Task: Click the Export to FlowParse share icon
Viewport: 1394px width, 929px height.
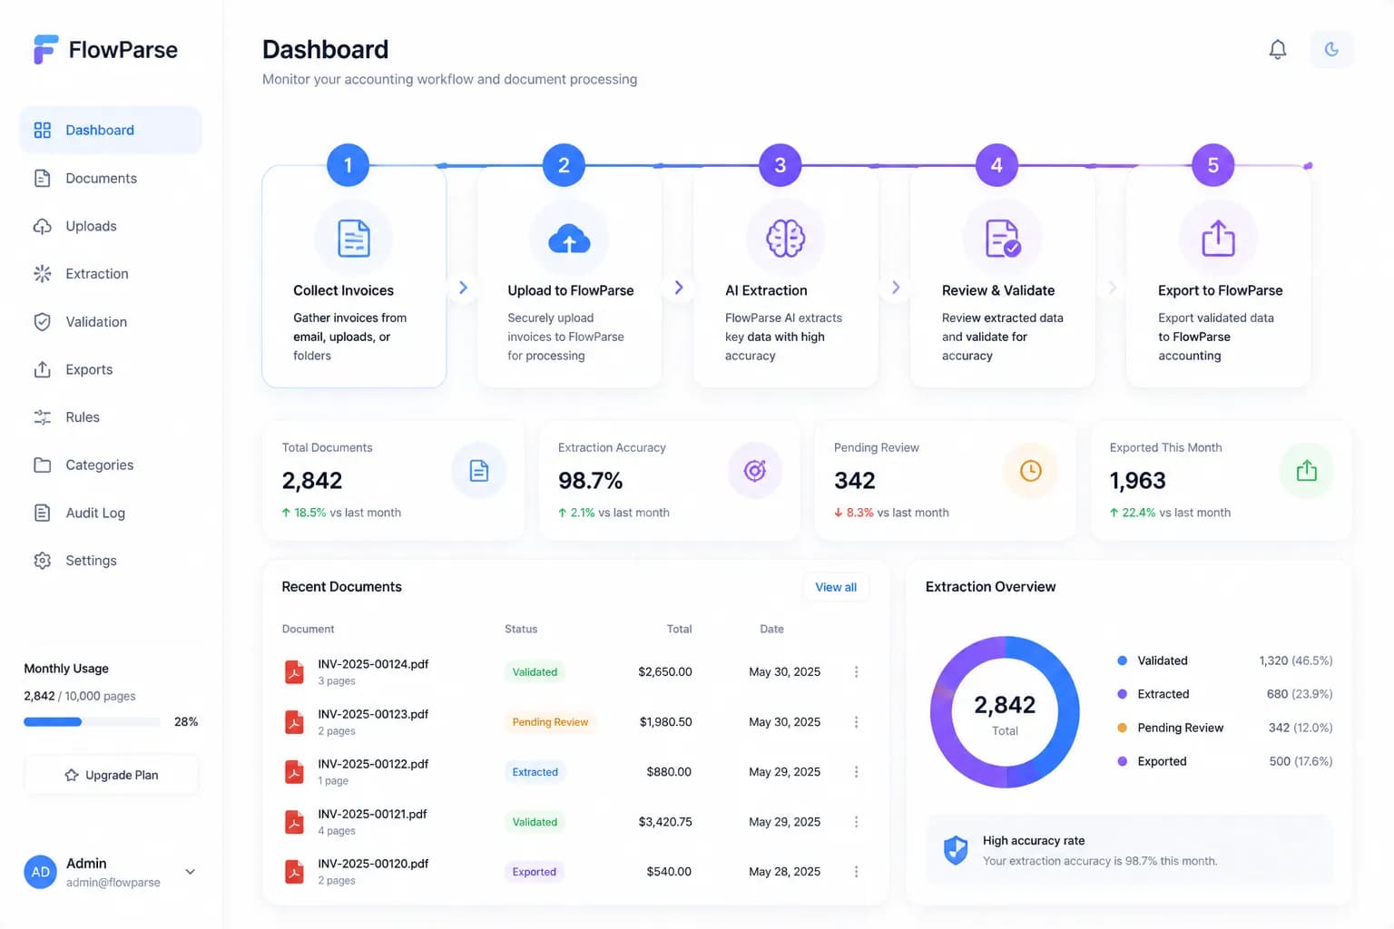Action: pos(1218,239)
